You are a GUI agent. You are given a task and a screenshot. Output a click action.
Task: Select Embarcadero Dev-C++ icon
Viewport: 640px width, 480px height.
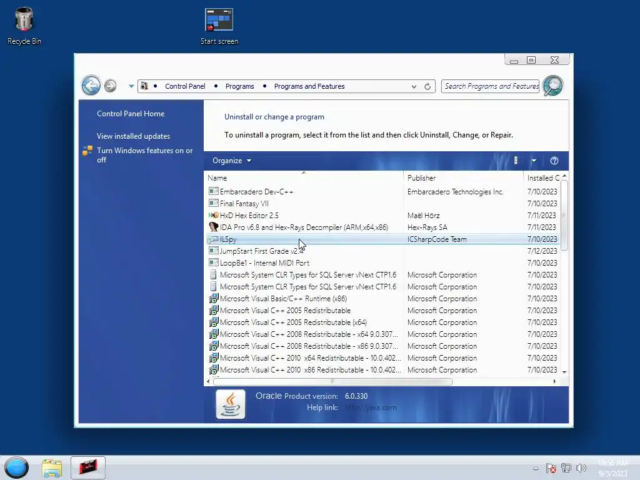click(x=213, y=191)
